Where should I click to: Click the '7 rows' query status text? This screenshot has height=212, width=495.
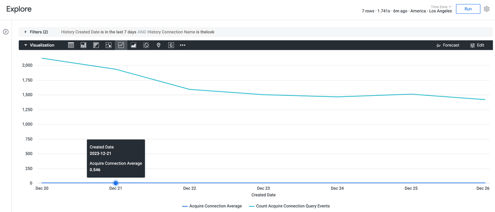point(368,11)
